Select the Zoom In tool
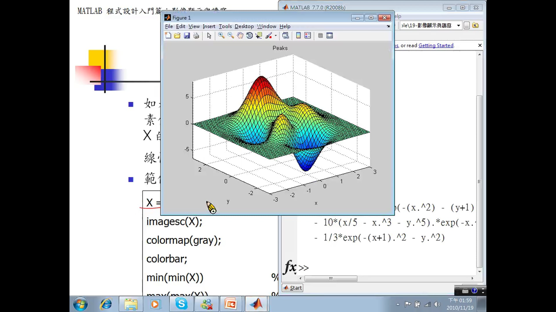The image size is (556, 312). [221, 36]
